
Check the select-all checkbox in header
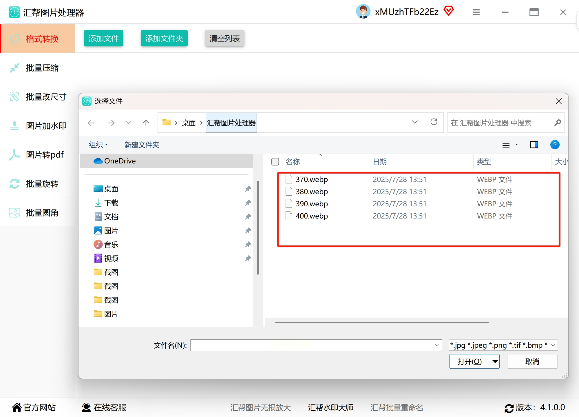(275, 162)
